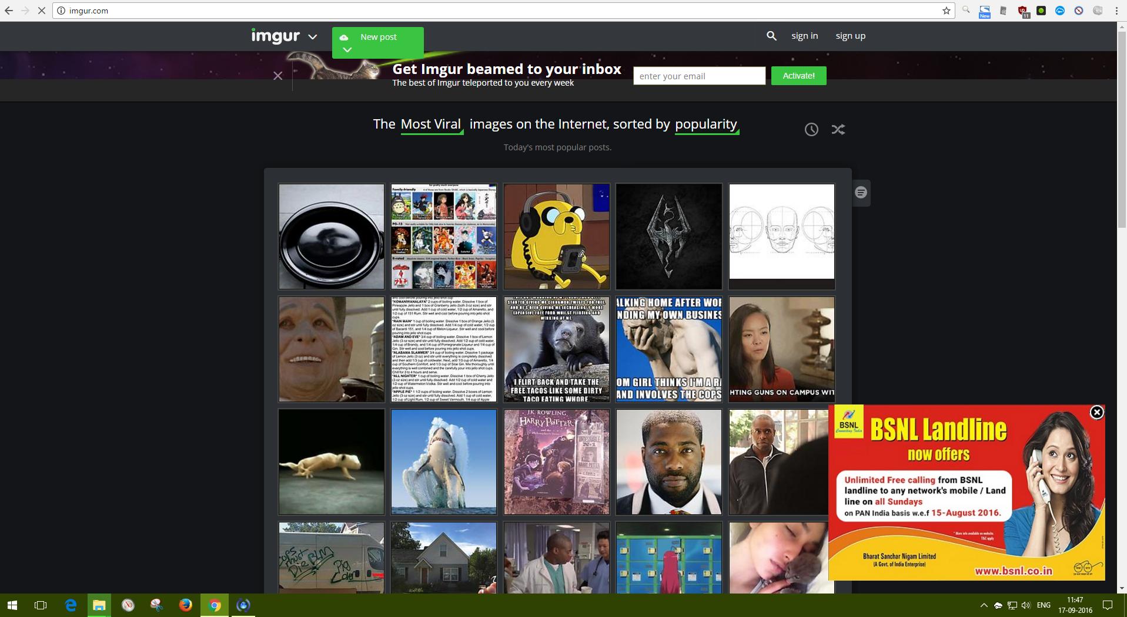Click the shuffle random mode icon

click(x=838, y=130)
